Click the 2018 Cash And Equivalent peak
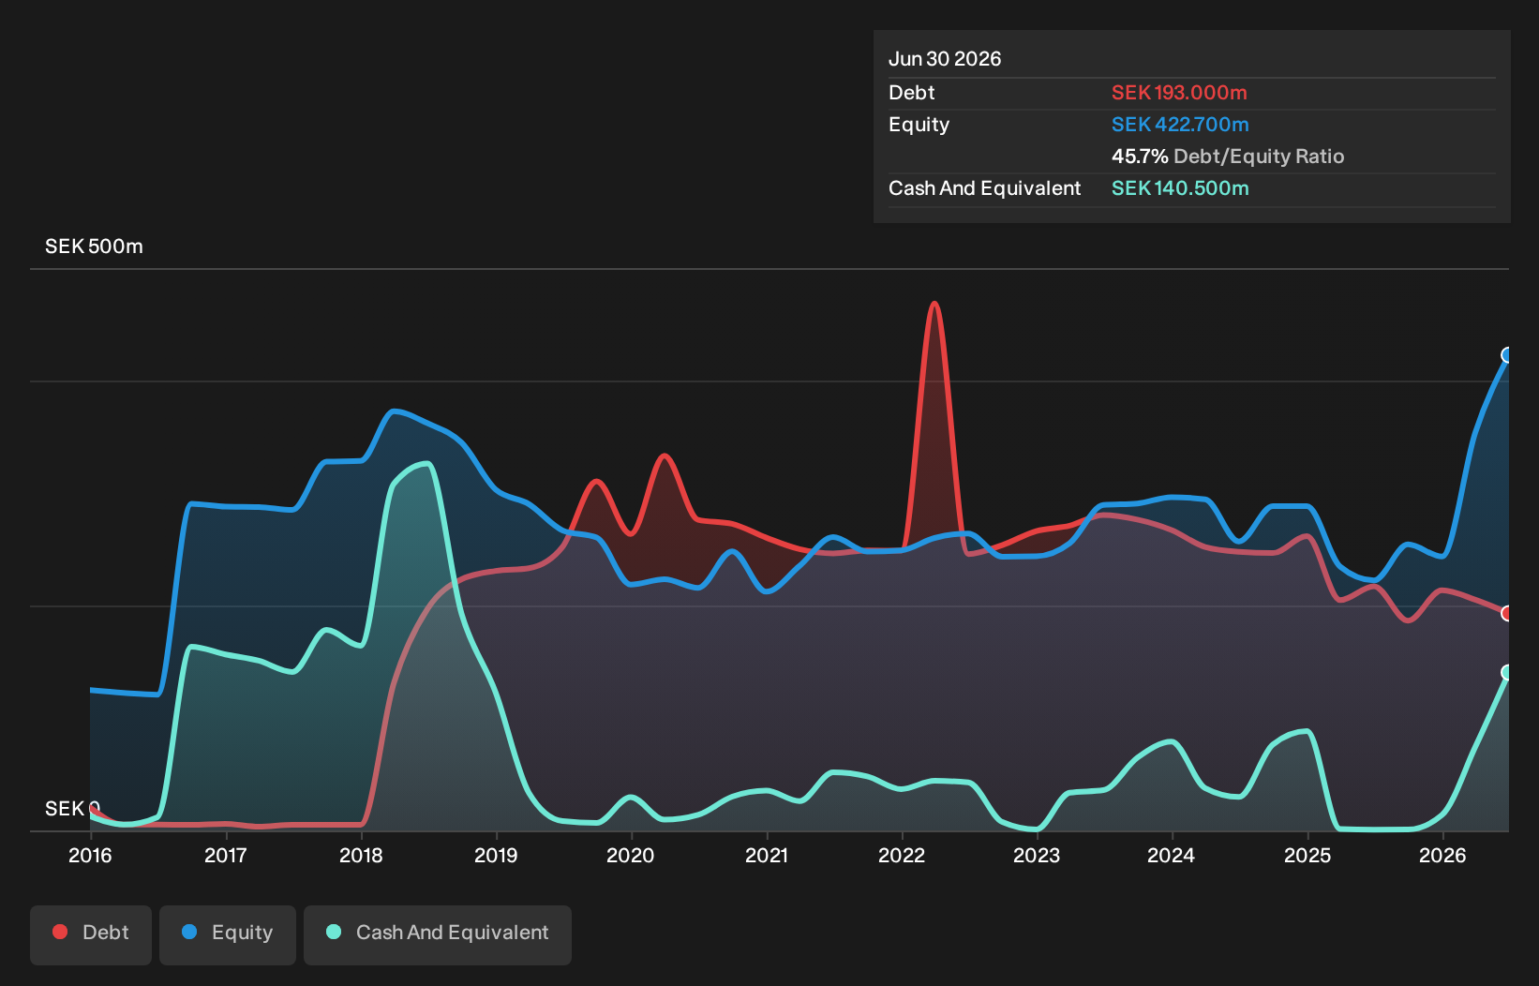Screen dimensions: 1539x986 tap(426, 463)
